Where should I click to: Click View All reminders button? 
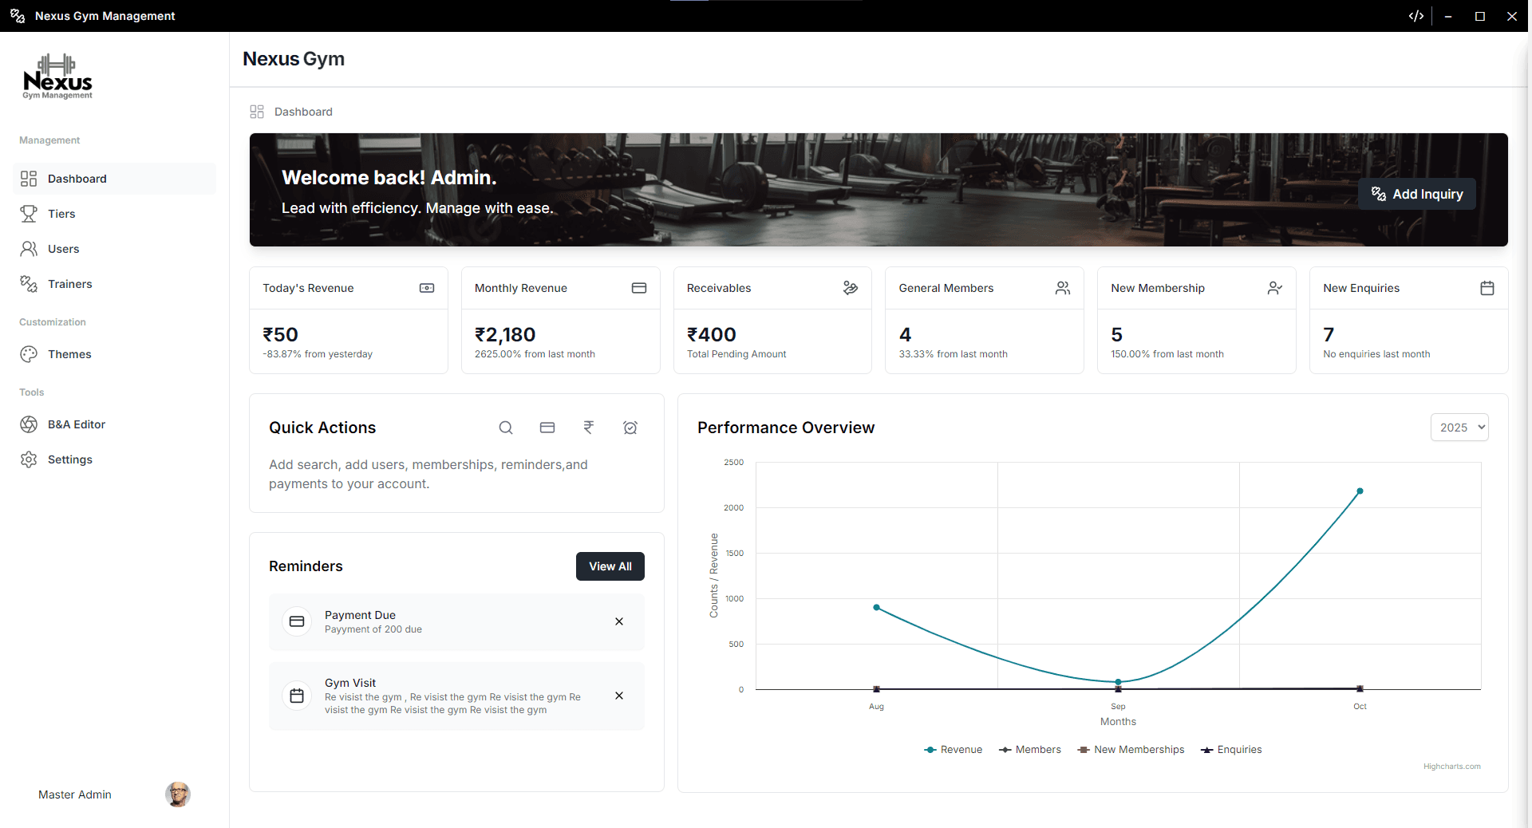pos(610,566)
